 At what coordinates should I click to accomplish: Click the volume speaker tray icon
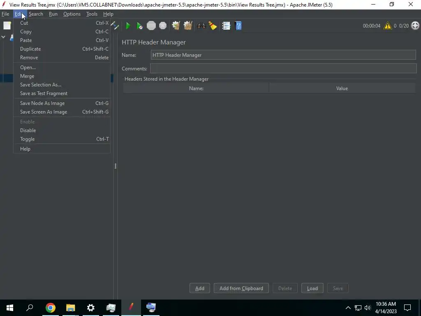click(x=368, y=308)
